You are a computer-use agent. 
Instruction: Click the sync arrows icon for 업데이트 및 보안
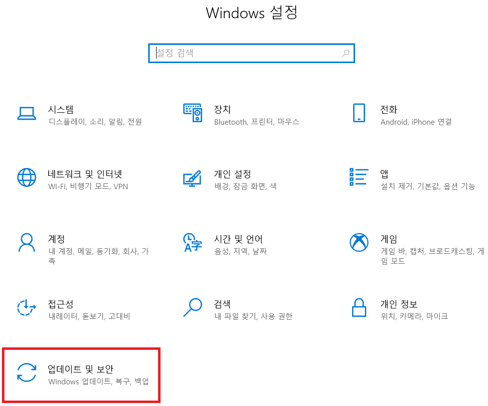click(27, 372)
